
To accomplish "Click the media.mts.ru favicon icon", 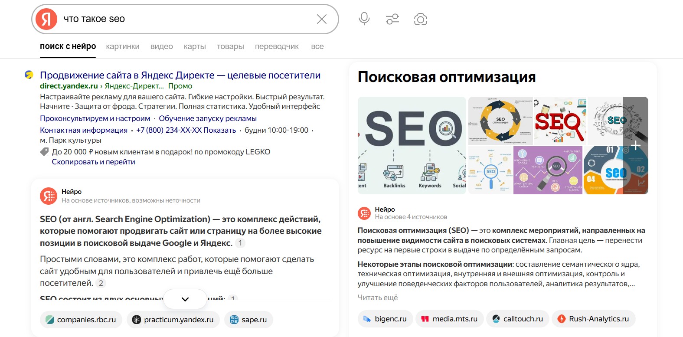I will (x=425, y=319).
